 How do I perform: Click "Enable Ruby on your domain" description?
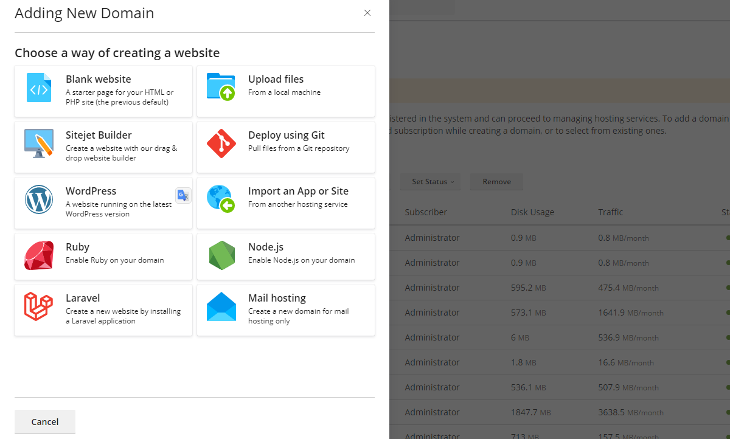point(115,260)
